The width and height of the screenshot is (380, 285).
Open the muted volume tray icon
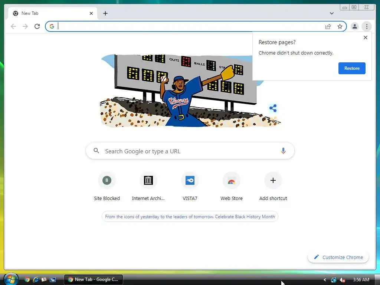[343, 280]
